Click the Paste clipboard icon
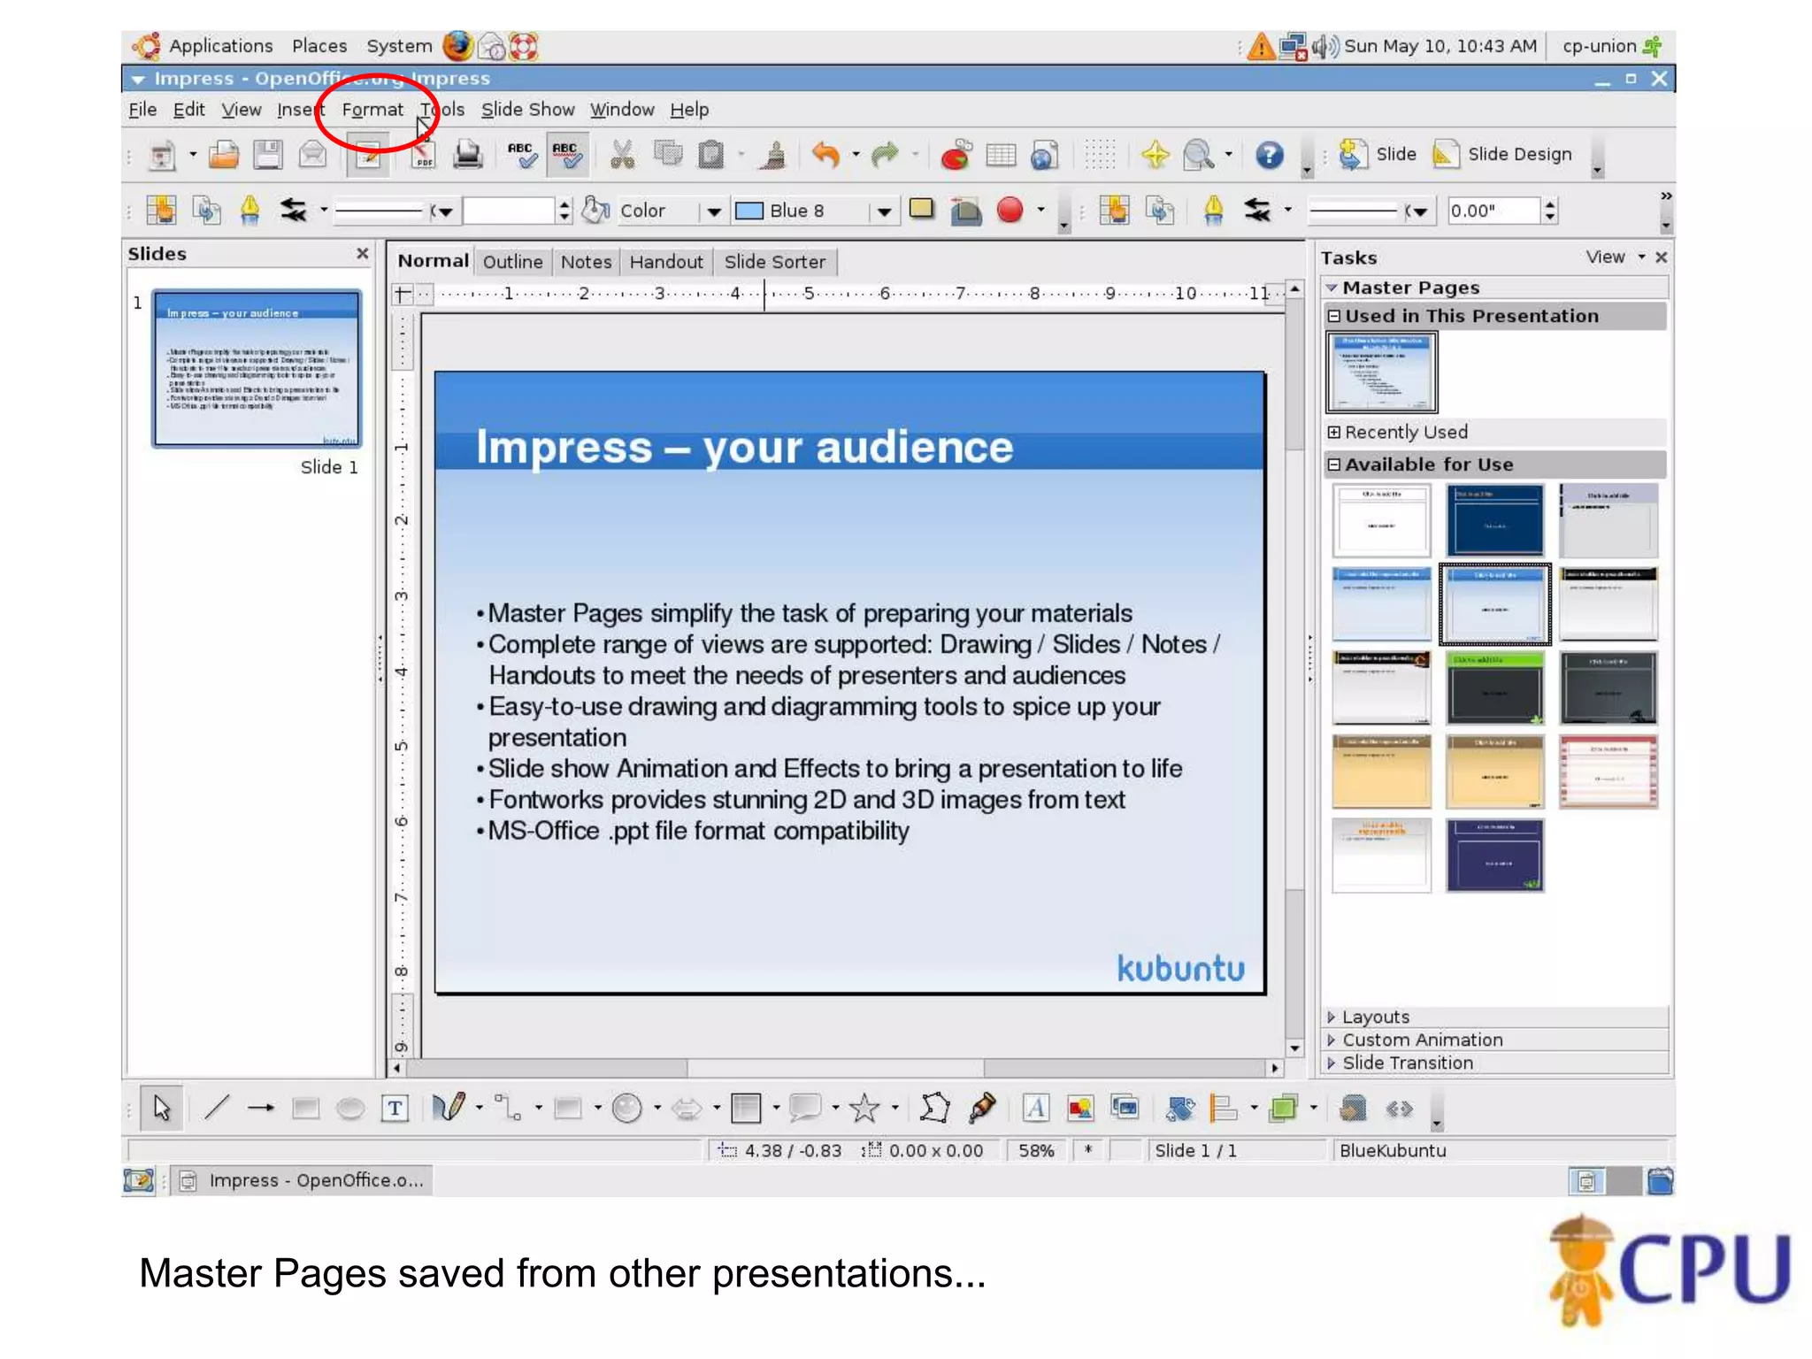This screenshot has height=1359, width=1812. point(711,156)
